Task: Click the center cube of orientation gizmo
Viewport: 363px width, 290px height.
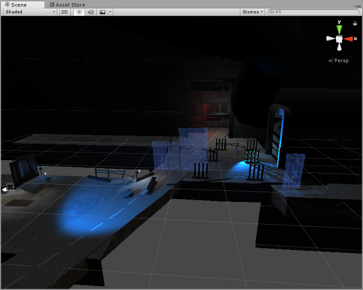Action: (x=339, y=39)
